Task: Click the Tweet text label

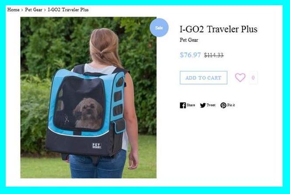Action: [x=211, y=105]
